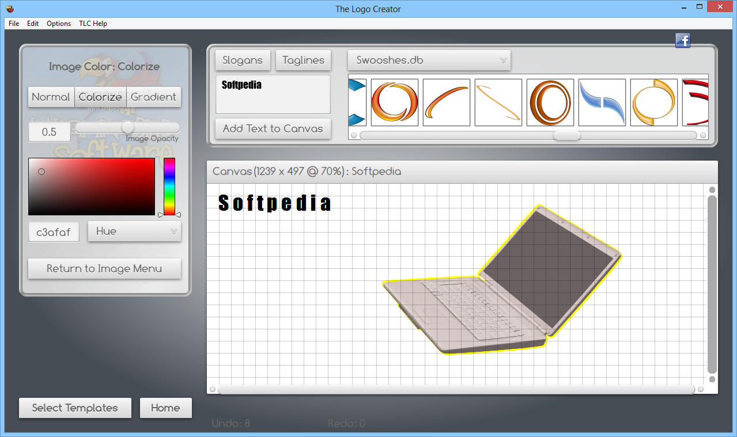Screen dimensions: 737x437
Task: Select the blue S-shaped swoosh
Action: click(602, 102)
